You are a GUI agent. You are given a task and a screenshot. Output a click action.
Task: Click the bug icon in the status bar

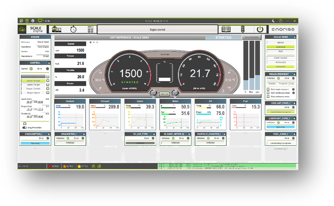click(x=93, y=166)
